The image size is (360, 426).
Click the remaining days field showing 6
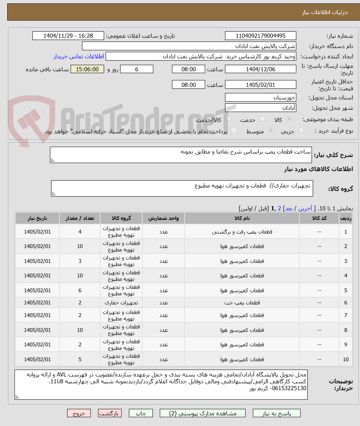tap(137, 69)
